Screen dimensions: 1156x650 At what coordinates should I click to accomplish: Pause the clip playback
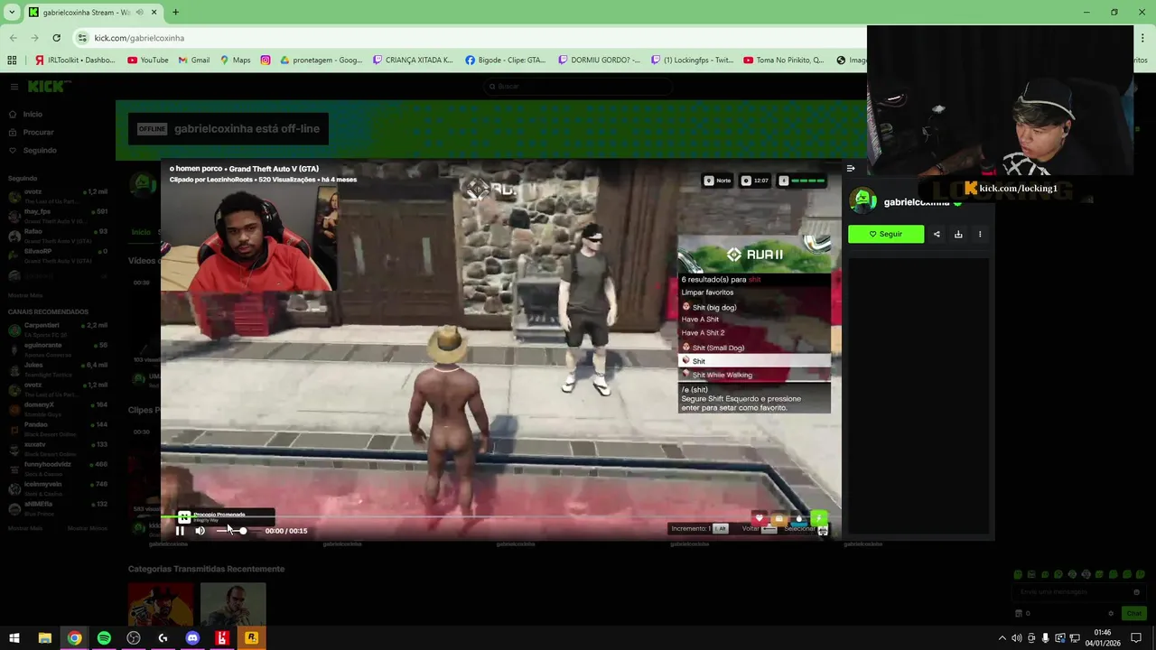click(x=180, y=531)
